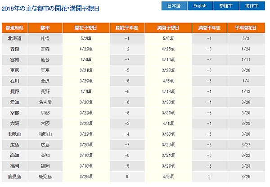
Task: Select the 金沢 city cell
Action: pyautogui.click(x=45, y=81)
